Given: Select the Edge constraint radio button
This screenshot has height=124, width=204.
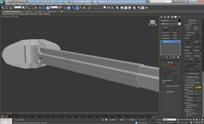Looking at the screenshot, I should click(x=193, y=27).
